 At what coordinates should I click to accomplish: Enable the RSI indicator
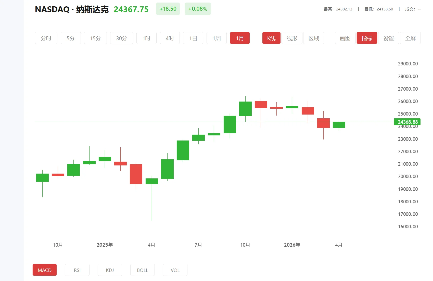pyautogui.click(x=77, y=270)
